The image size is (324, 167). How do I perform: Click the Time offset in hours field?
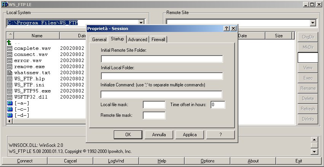click(218, 105)
